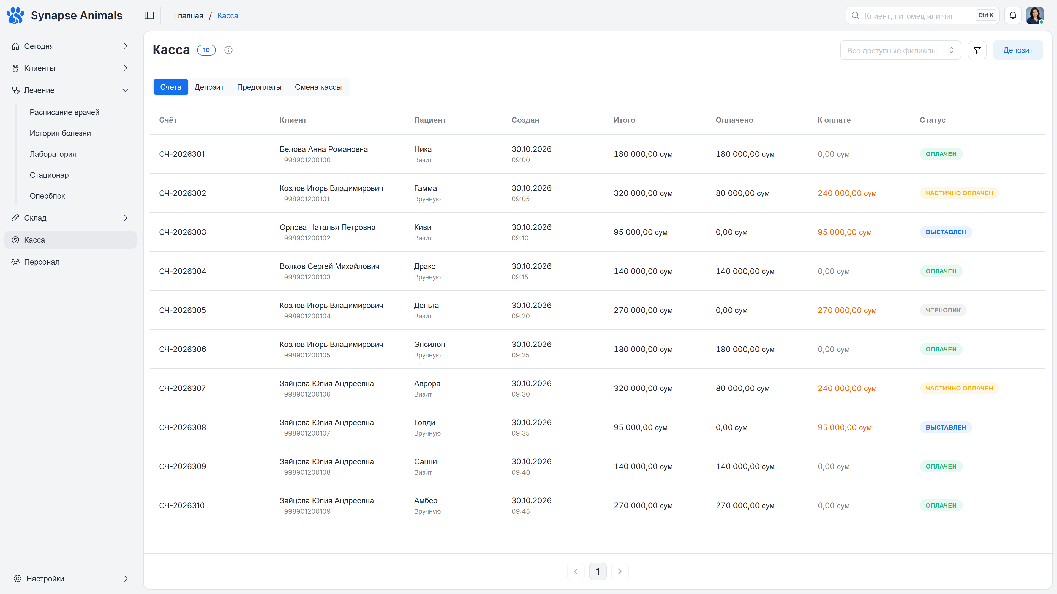Viewport: 1057px width, 594px height.
Task: Switch to the Предоплаты tab
Action: click(259, 87)
